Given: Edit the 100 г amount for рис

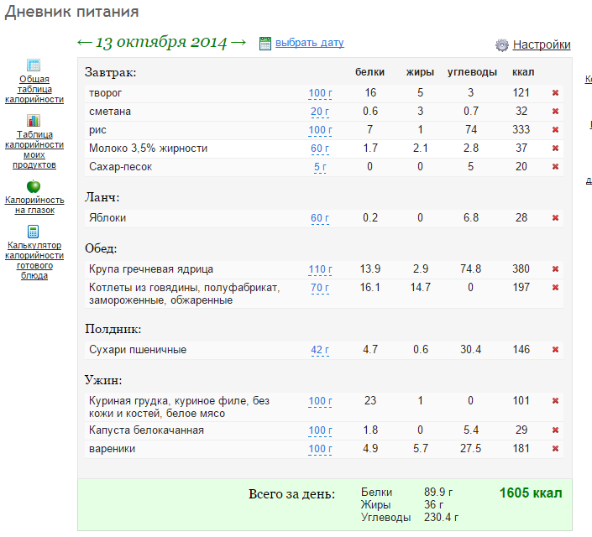Looking at the screenshot, I should [x=320, y=130].
